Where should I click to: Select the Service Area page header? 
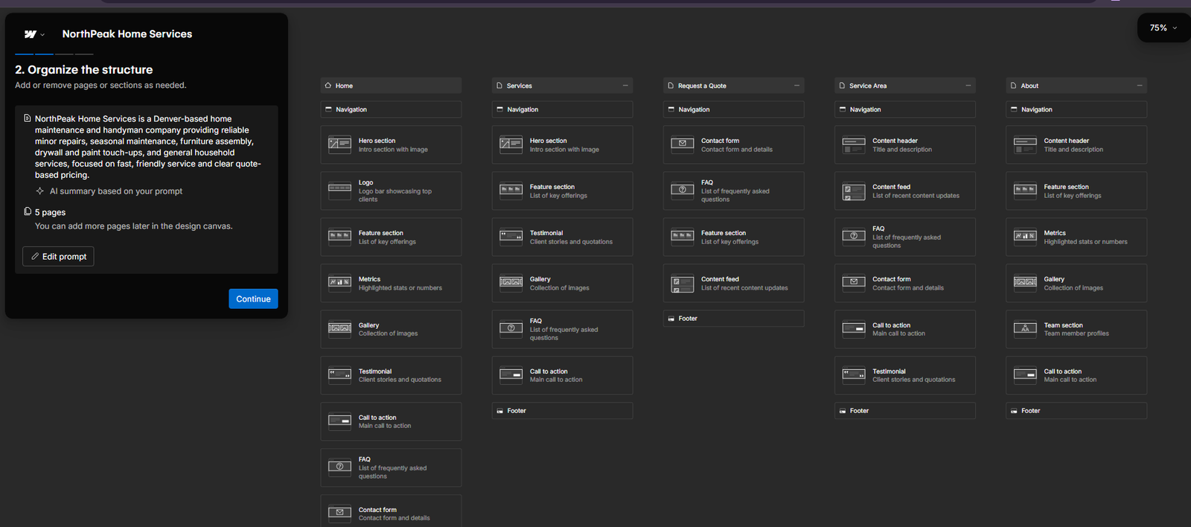[904, 86]
